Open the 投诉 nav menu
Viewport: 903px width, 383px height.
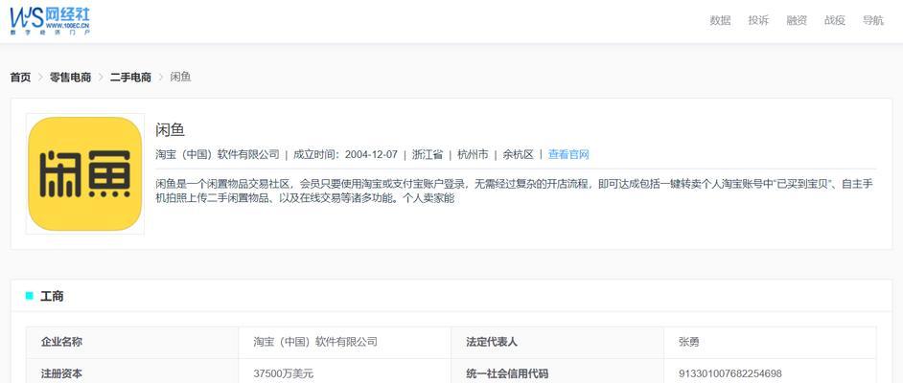758,21
